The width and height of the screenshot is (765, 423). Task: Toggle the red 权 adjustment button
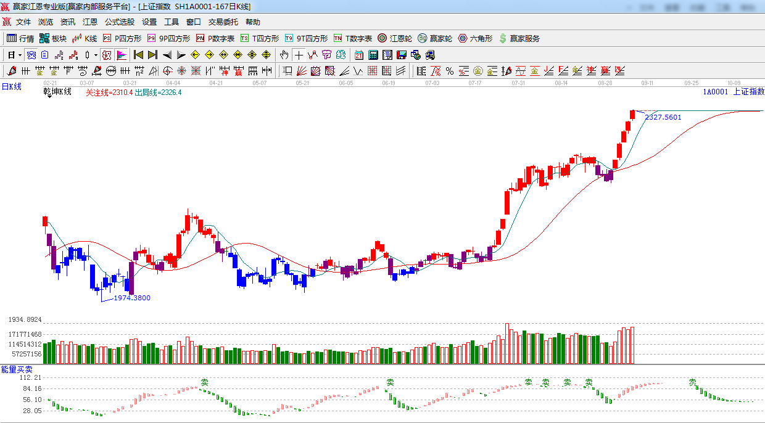pos(106,55)
